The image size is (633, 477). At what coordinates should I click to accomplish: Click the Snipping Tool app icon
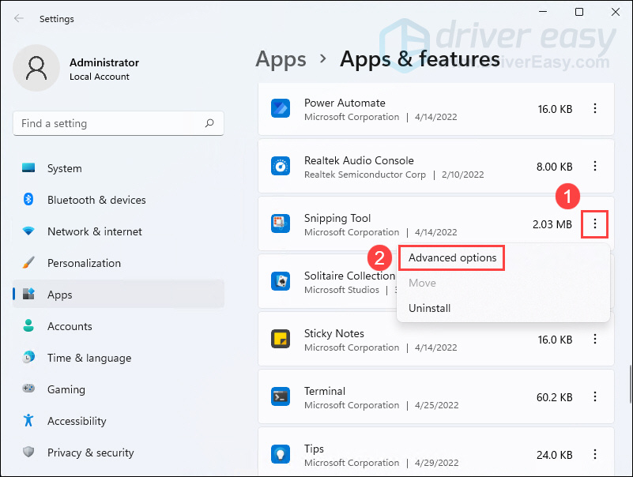click(x=281, y=224)
